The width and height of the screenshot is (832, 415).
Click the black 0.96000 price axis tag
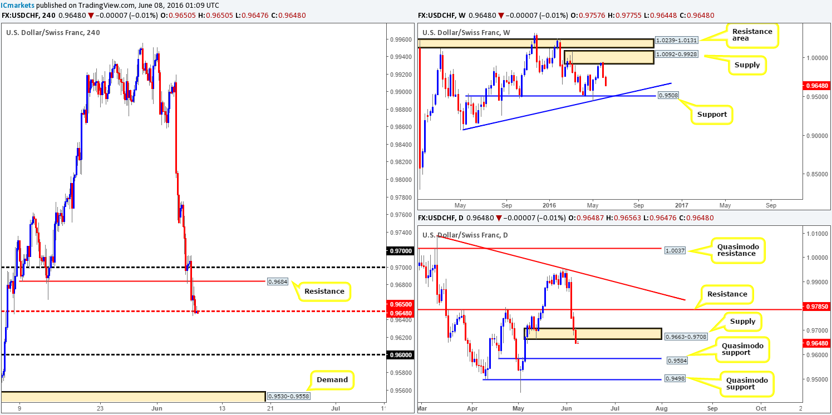click(400, 355)
